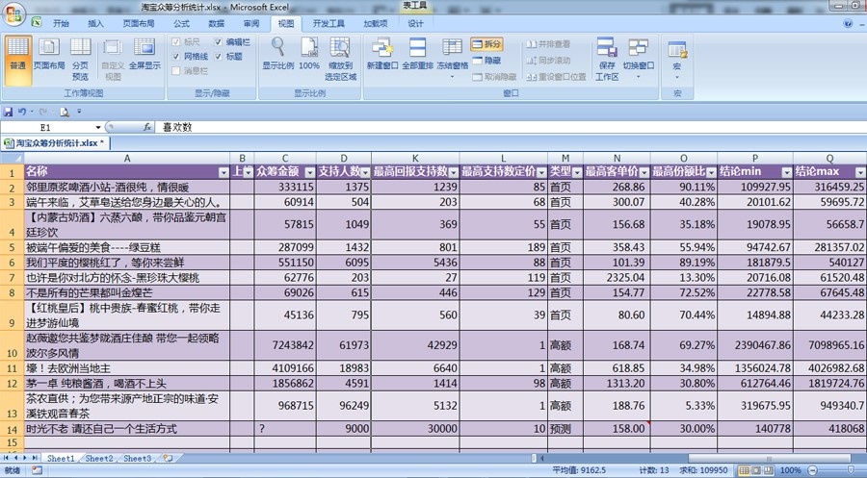This screenshot has height=478, width=867.
Task: Select cell 茅一卓 纯粮酱酒，喝酒不上头
Action: point(126,383)
